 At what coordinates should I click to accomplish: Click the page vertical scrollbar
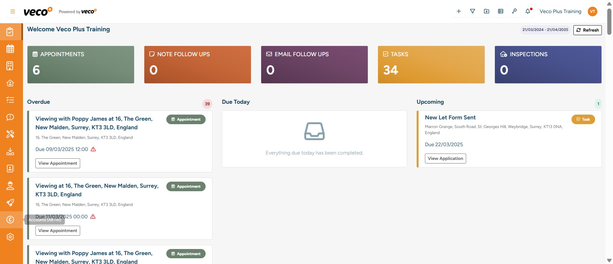[x=609, y=22]
